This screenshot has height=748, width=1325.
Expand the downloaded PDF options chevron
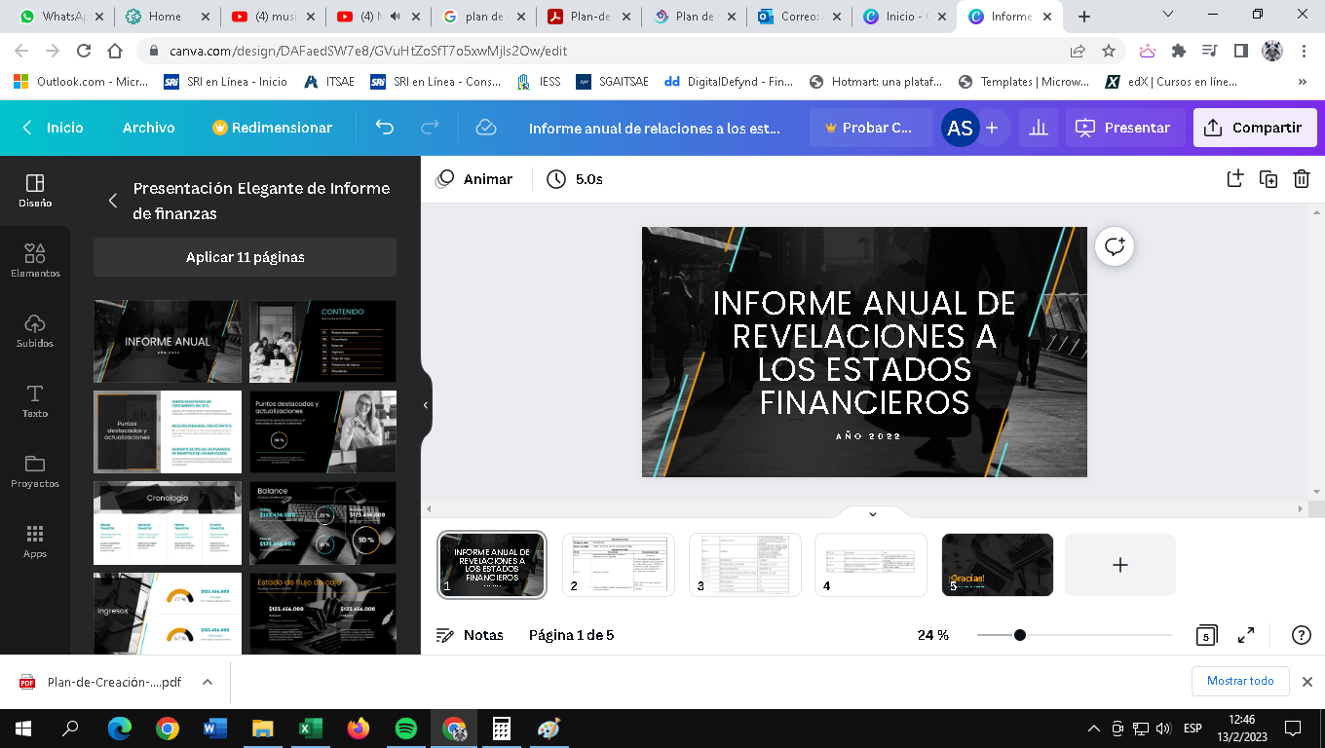tap(208, 682)
